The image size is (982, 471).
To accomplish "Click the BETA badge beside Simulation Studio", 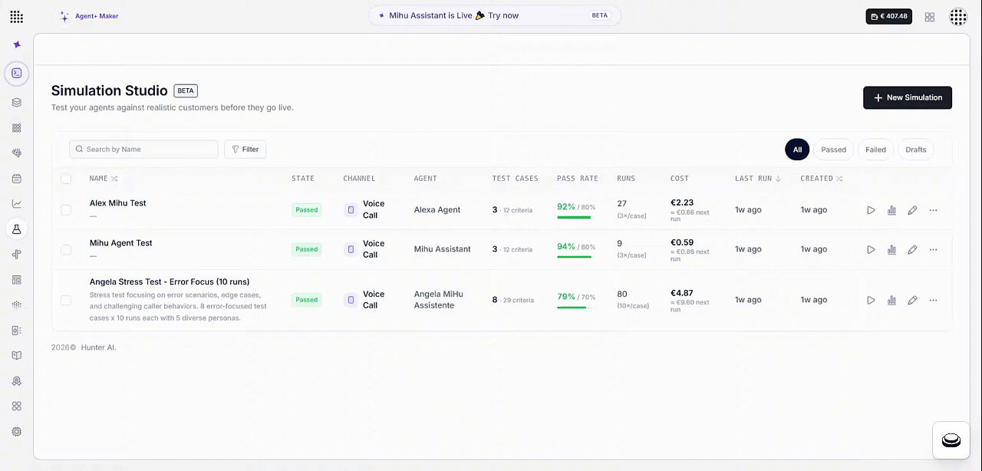I will [x=186, y=91].
